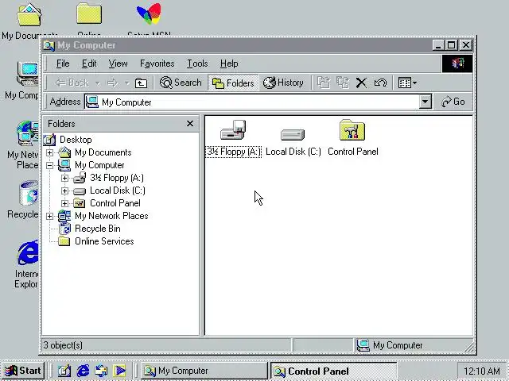This screenshot has height=381, width=509.
Task: Expand My Documents in folder tree
Action: 49,152
